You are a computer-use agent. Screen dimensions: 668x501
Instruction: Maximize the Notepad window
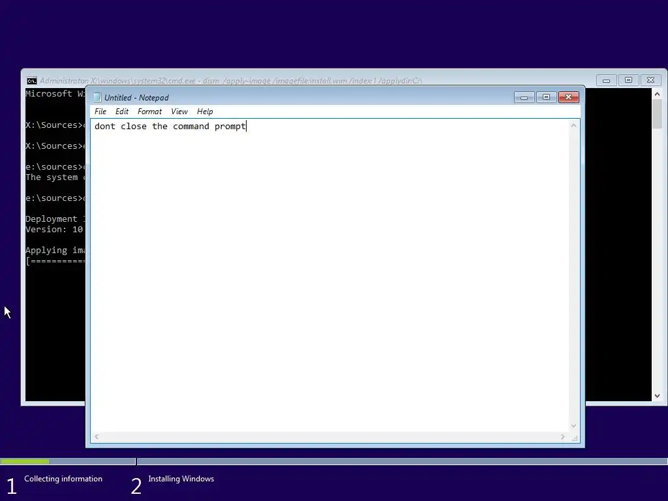[x=546, y=98]
